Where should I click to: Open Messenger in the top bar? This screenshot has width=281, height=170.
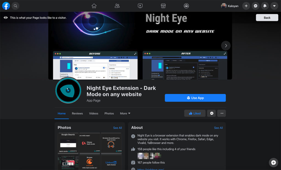[x=255, y=6]
